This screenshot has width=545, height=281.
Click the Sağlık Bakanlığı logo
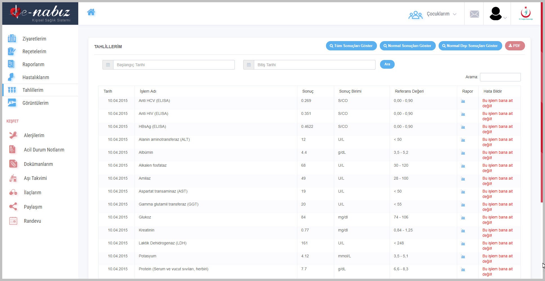tap(526, 14)
